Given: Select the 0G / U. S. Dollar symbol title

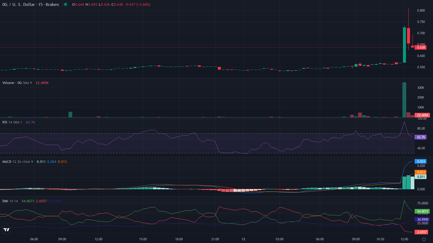Looking at the screenshot, I should 31,4.
